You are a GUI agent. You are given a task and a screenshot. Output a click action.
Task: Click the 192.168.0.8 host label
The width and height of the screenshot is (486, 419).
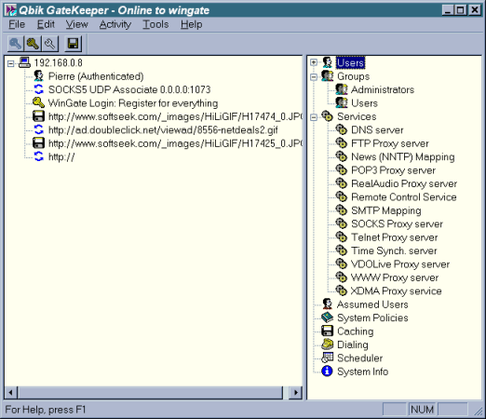(x=58, y=63)
